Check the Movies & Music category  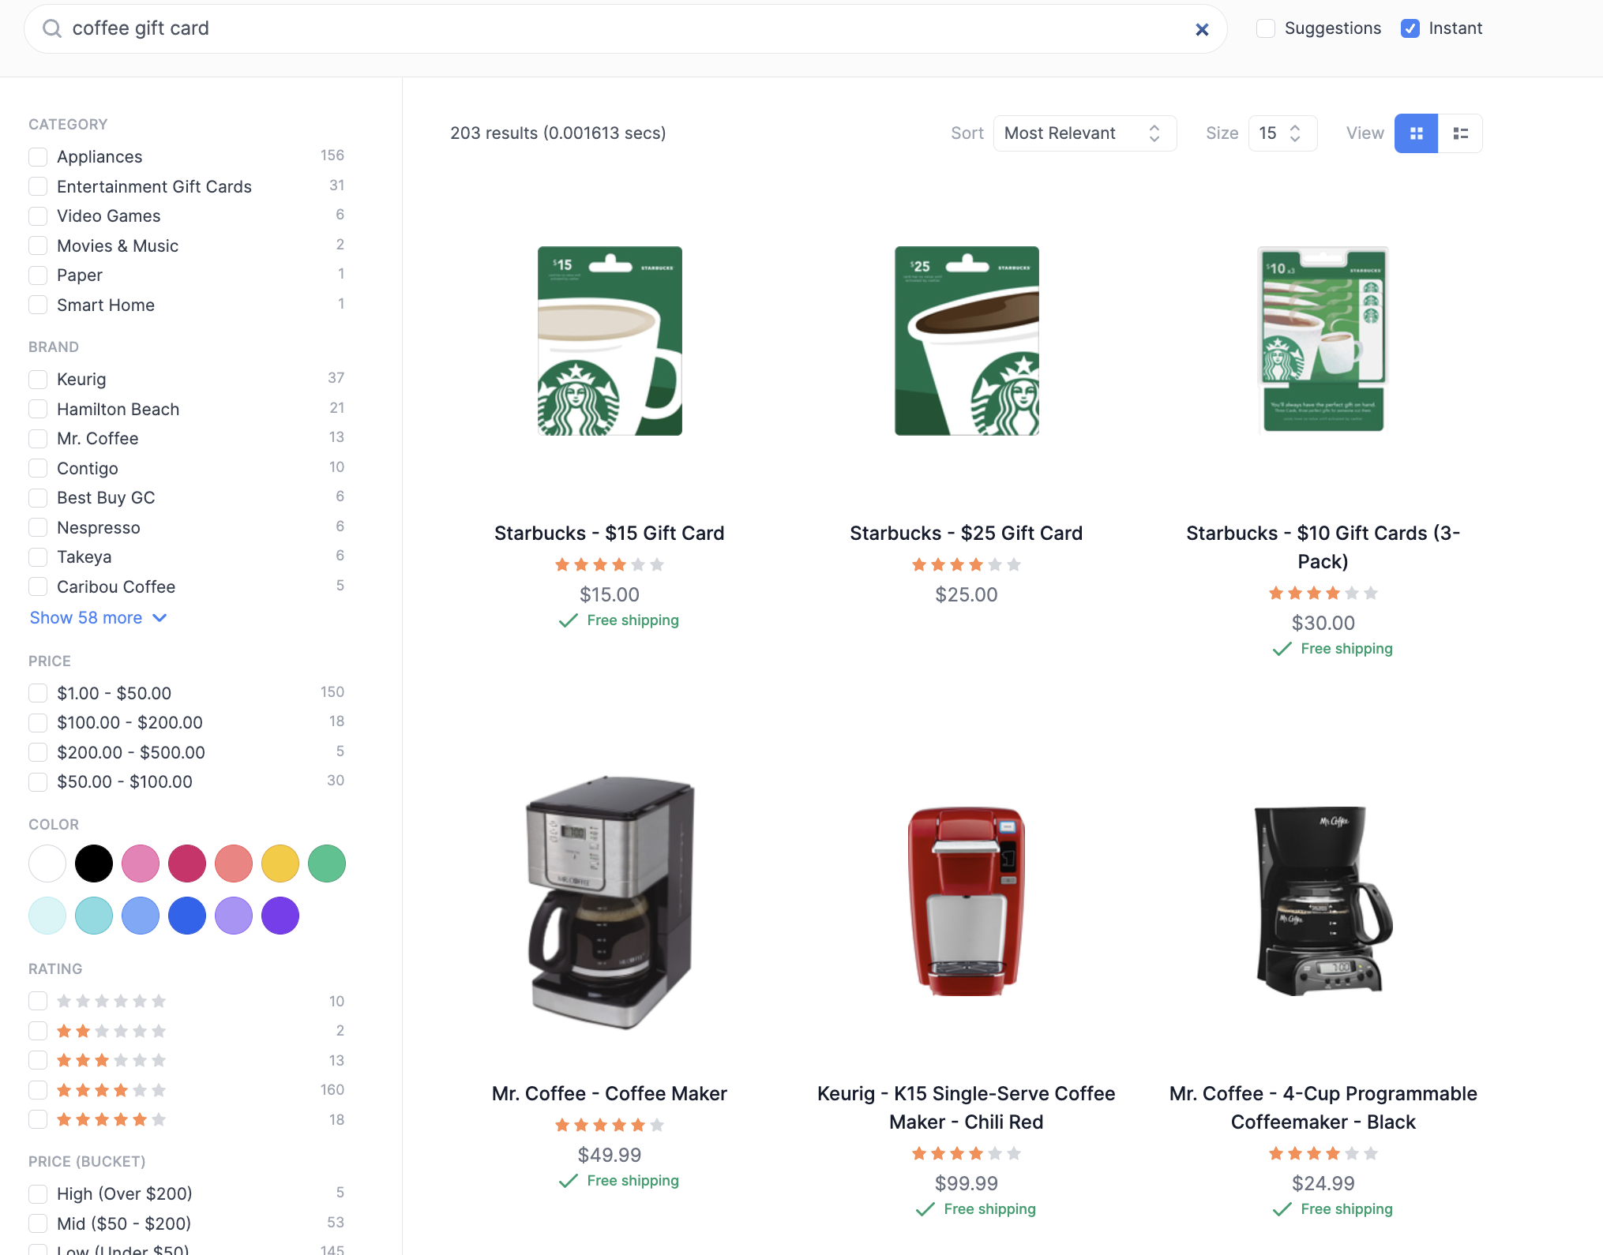(38, 245)
